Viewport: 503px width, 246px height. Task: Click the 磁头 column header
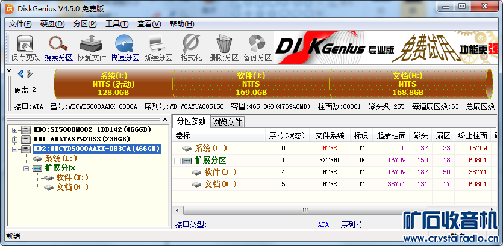(421, 136)
